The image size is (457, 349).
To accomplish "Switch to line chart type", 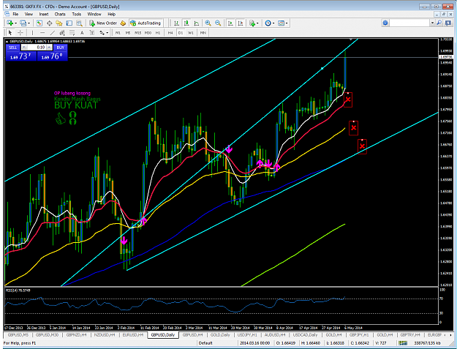I will point(197,23).
